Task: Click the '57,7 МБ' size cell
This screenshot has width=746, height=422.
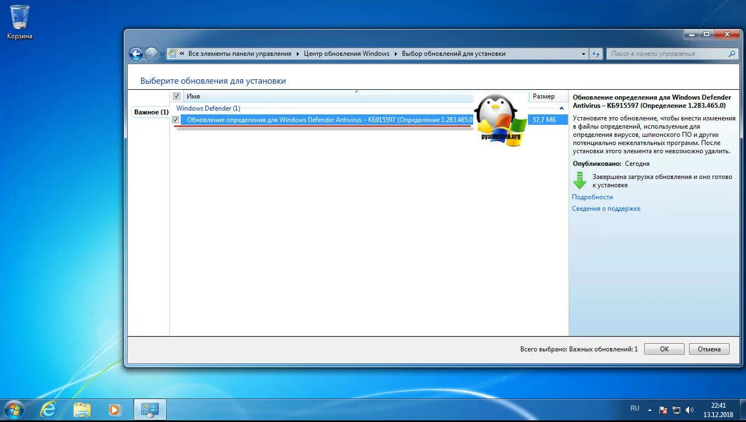Action: [x=544, y=119]
